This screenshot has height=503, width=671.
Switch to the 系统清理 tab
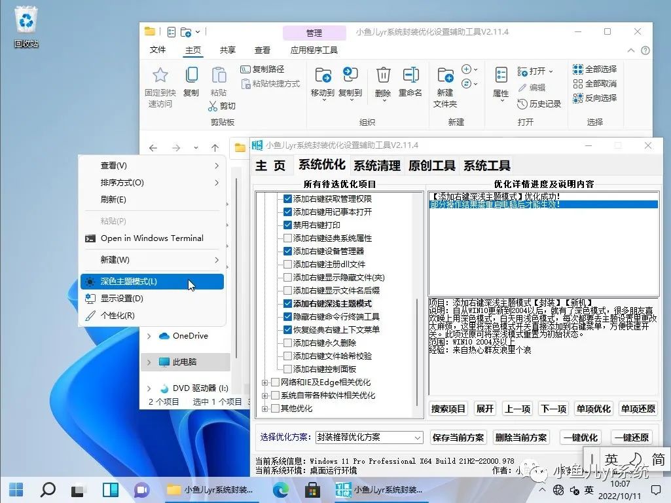377,166
